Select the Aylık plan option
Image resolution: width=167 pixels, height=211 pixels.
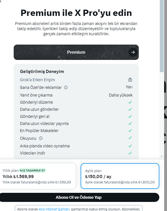[x=120, y=176]
